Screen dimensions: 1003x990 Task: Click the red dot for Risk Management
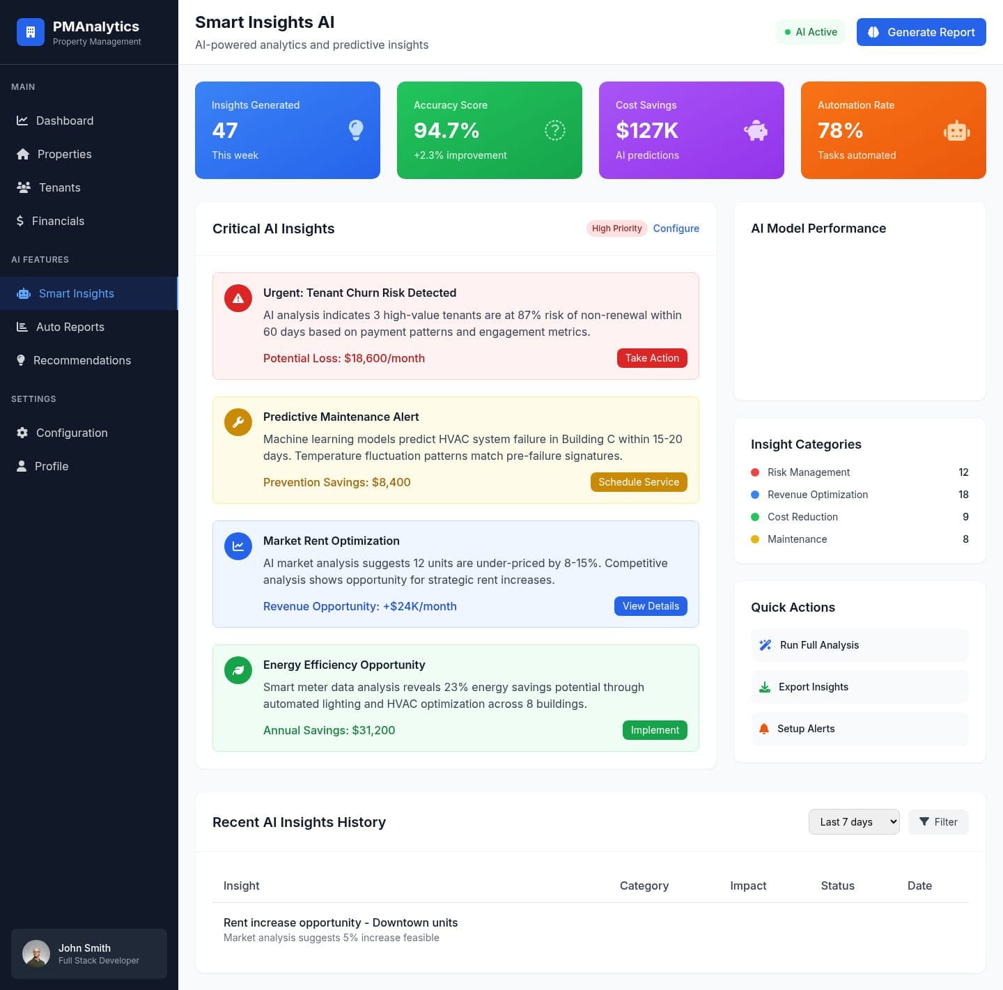[x=755, y=472]
